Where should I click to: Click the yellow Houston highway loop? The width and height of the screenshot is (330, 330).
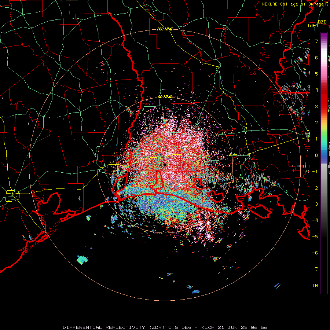(x=12, y=196)
